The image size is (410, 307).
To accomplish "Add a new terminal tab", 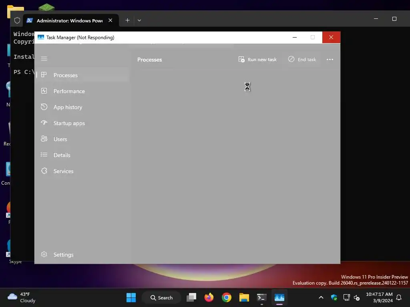I will coord(127,20).
